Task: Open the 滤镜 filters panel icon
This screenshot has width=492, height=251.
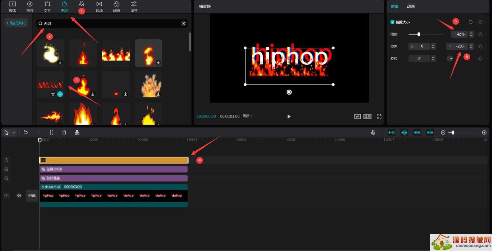Action: pyautogui.click(x=116, y=6)
